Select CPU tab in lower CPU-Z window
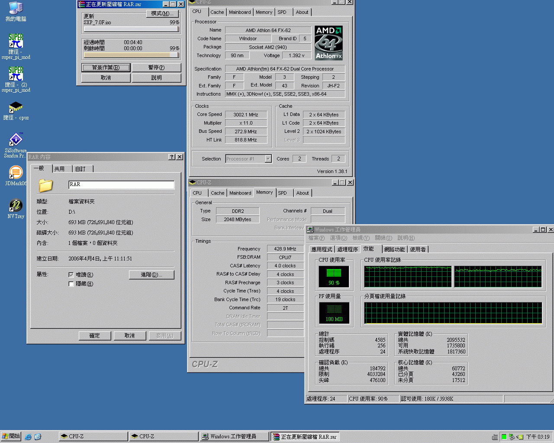 [197, 193]
